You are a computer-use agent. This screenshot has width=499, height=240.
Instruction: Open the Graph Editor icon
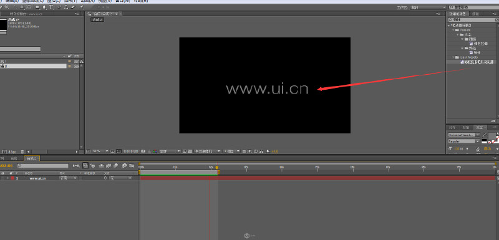click(x=132, y=166)
